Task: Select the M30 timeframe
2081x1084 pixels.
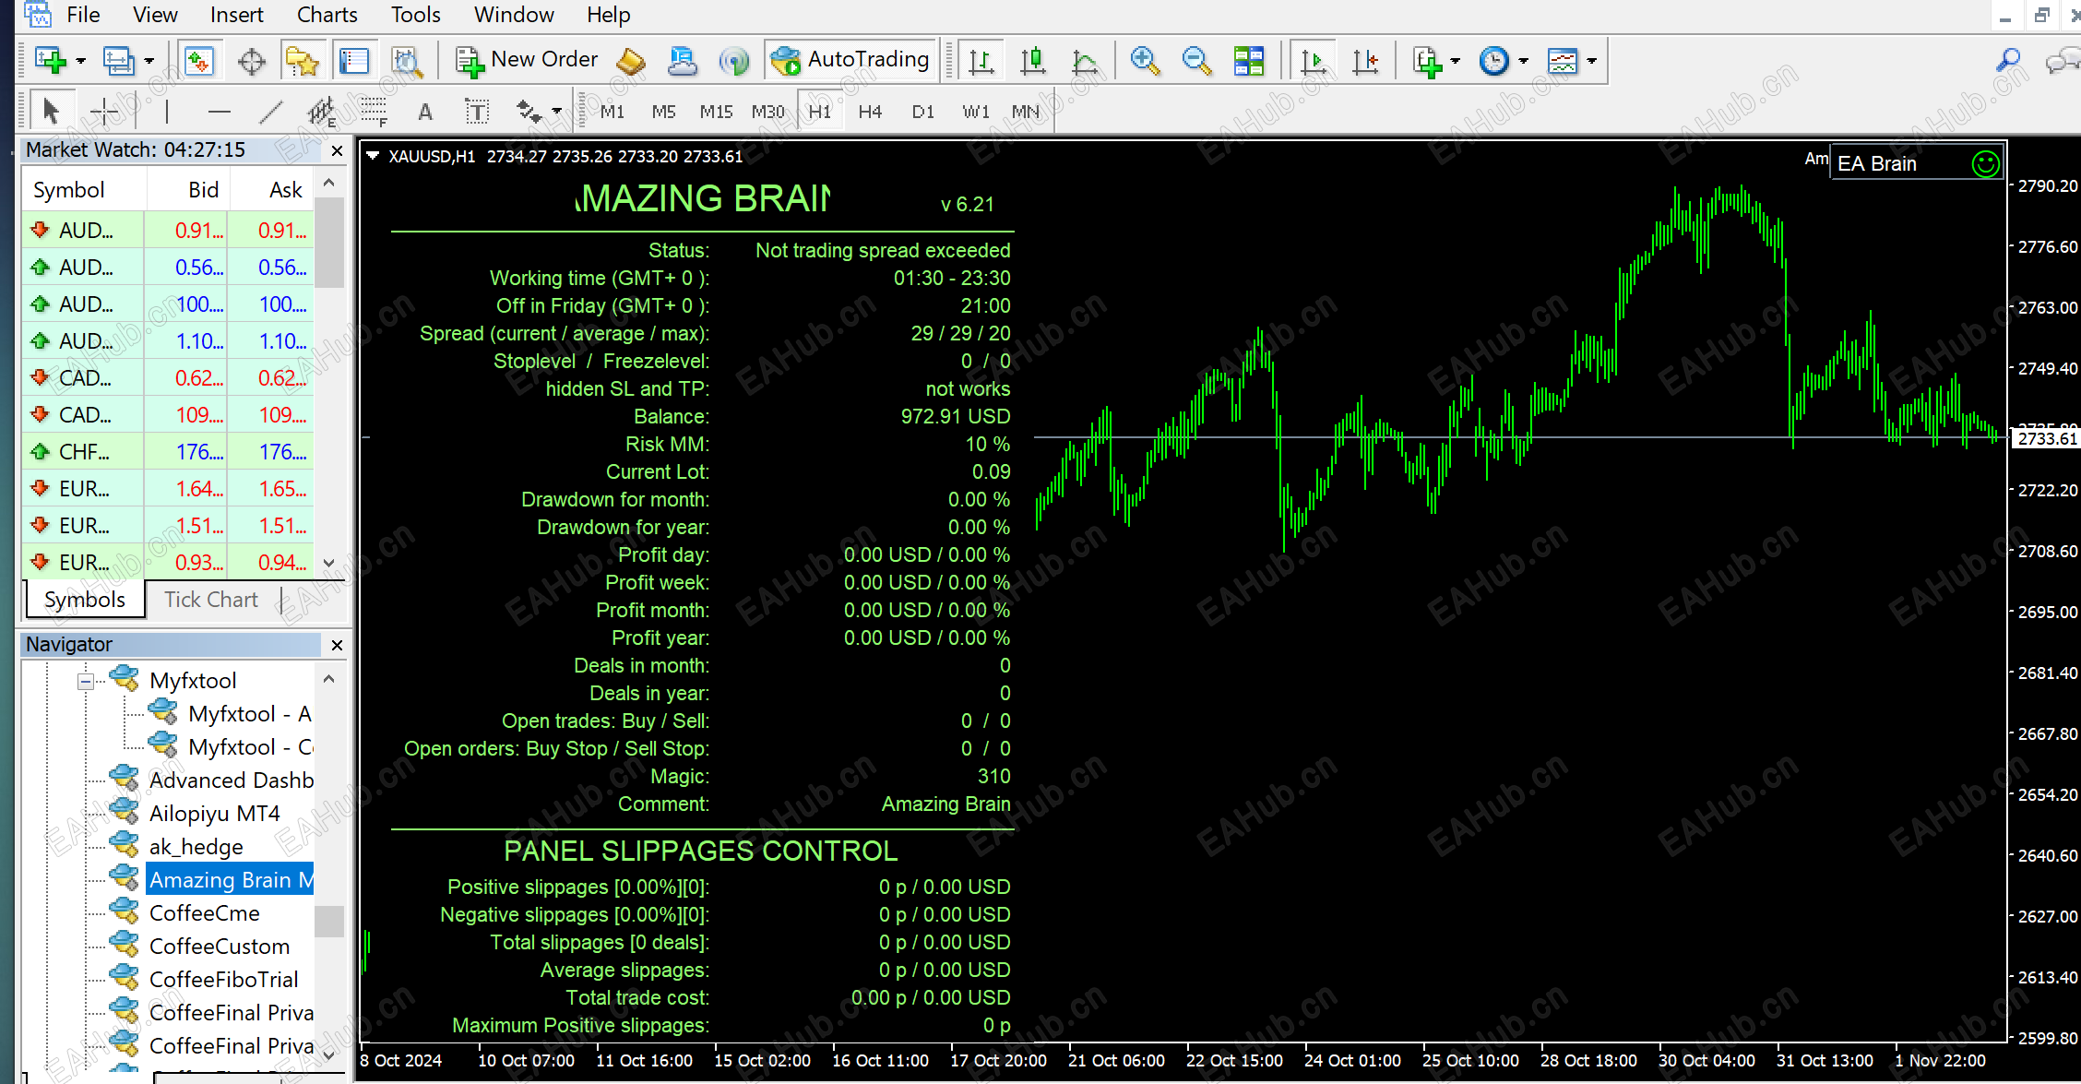Action: pyautogui.click(x=767, y=112)
